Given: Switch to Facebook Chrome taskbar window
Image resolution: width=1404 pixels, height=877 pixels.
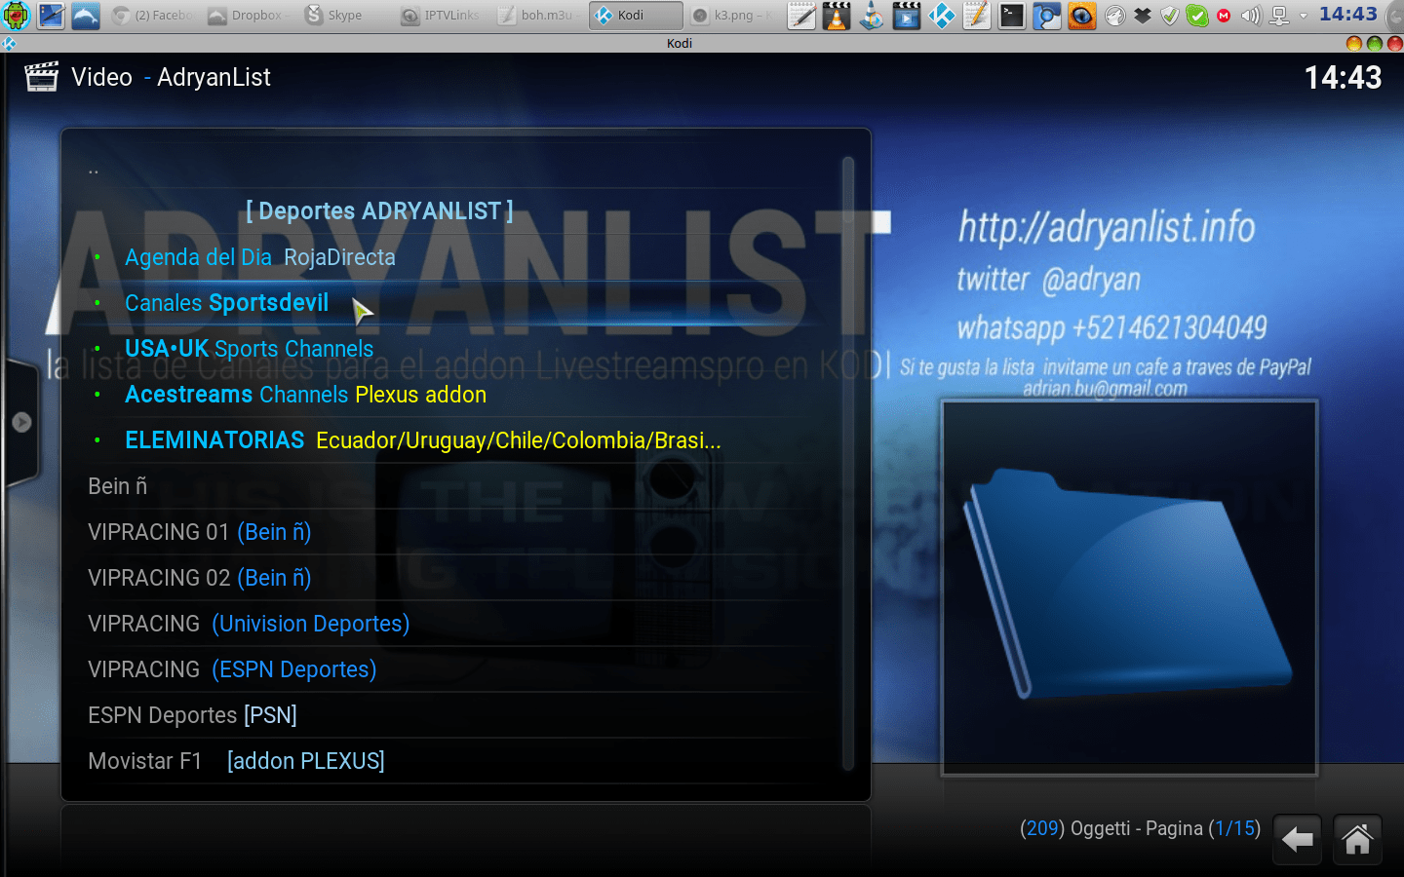Looking at the screenshot, I should click(x=153, y=16).
